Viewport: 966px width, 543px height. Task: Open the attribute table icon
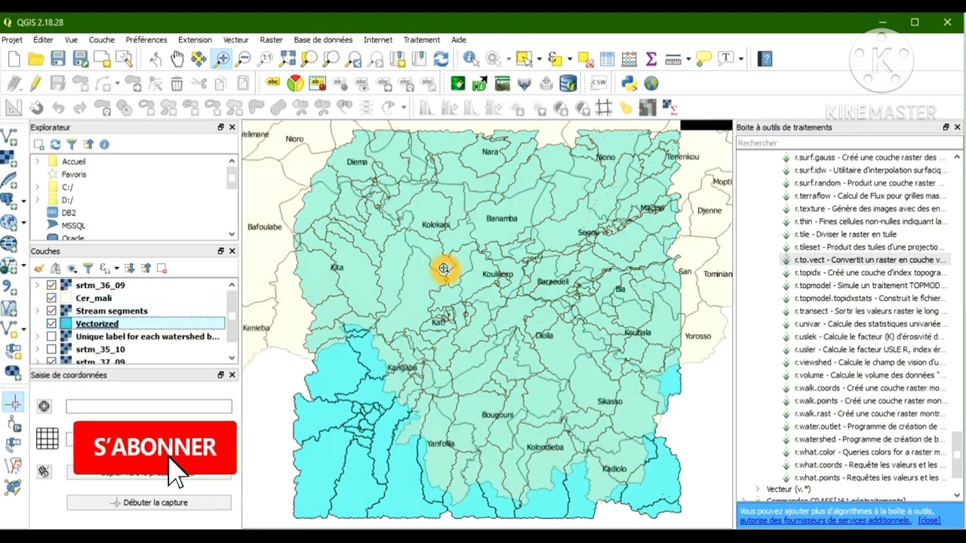tap(608, 59)
